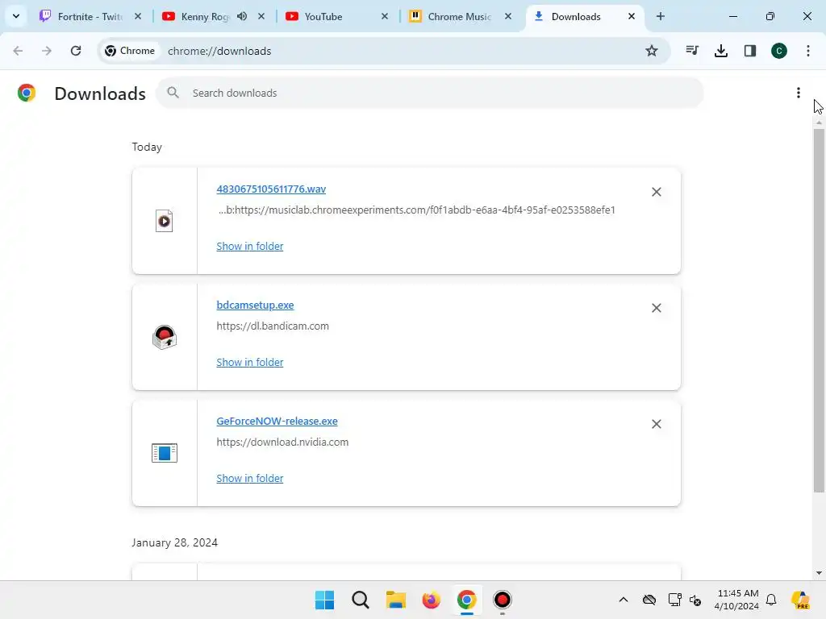Bookmark this page with star icon
This screenshot has height=619, width=826.
click(x=652, y=51)
